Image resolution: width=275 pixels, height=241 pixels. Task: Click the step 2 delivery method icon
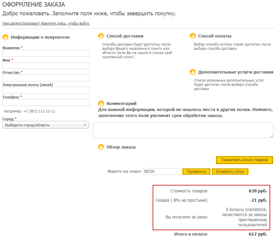tap(101, 36)
